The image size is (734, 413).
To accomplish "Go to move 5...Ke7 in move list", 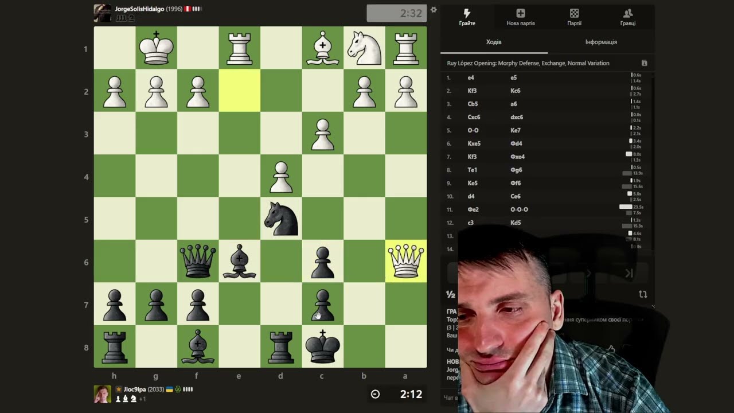I will [515, 130].
